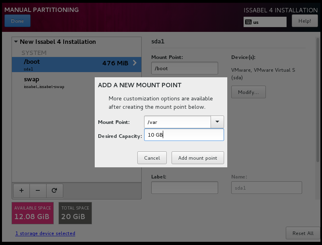Click the keyboard layout icon labeled us

(248, 22)
